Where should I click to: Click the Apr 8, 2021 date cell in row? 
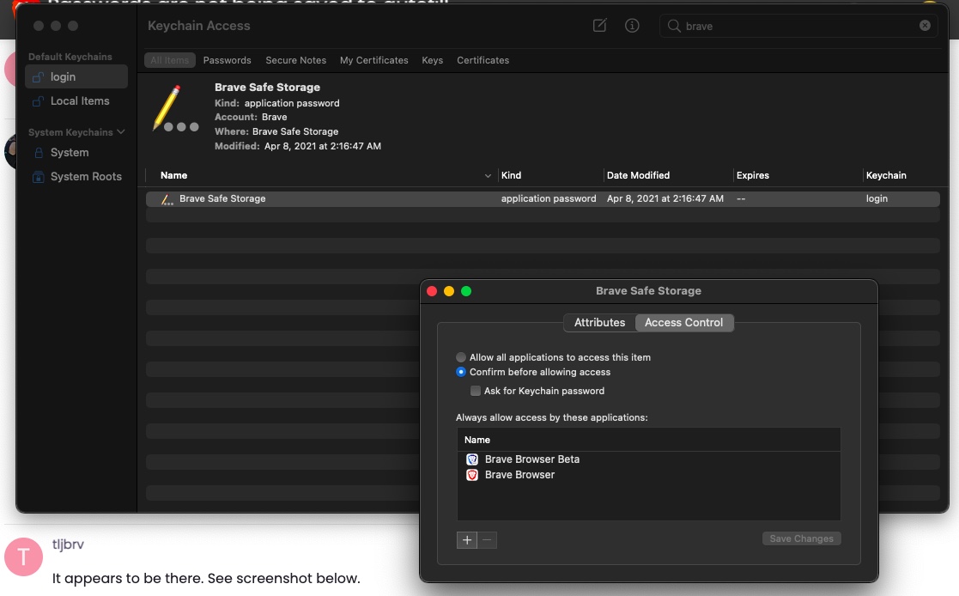click(x=665, y=199)
